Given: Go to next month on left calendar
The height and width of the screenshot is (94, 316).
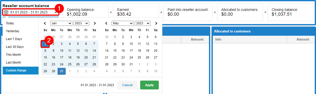Looking at the screenshot, I should coord(95,23).
